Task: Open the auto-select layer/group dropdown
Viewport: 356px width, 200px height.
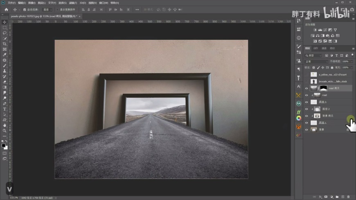Action: pyautogui.click(x=47, y=9)
